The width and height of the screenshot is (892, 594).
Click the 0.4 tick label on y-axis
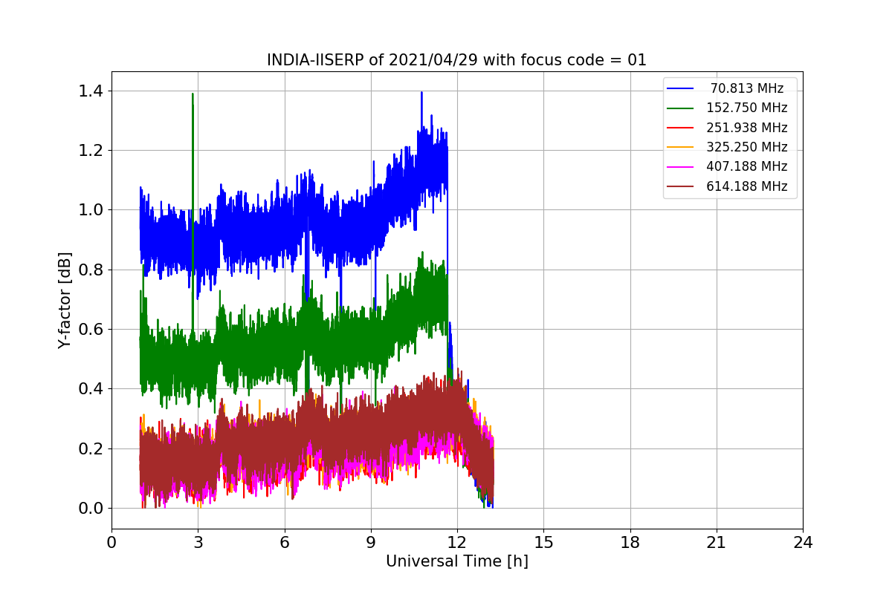click(91, 388)
